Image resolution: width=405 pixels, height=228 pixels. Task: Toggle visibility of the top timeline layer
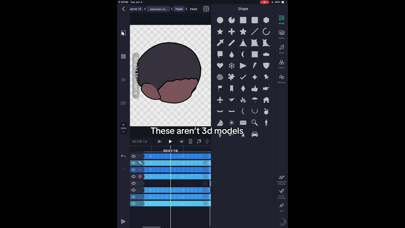point(134,156)
